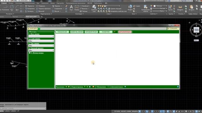Image resolution: width=202 pixels, height=113 pixels.
Task: Open the Вид ribbon tab
Action: click(x=38, y=3)
